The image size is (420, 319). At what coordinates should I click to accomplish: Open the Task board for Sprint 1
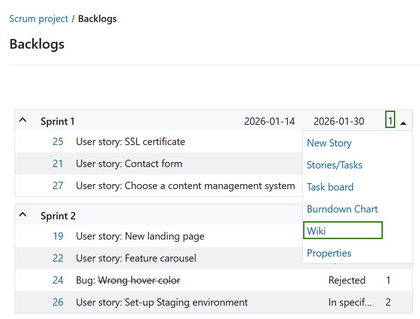tap(330, 187)
